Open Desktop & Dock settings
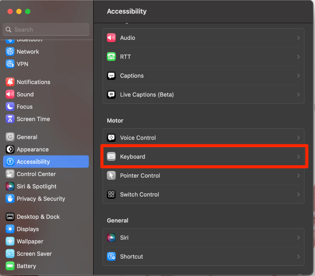Screen dimensions: 315x276 [x=38, y=217]
